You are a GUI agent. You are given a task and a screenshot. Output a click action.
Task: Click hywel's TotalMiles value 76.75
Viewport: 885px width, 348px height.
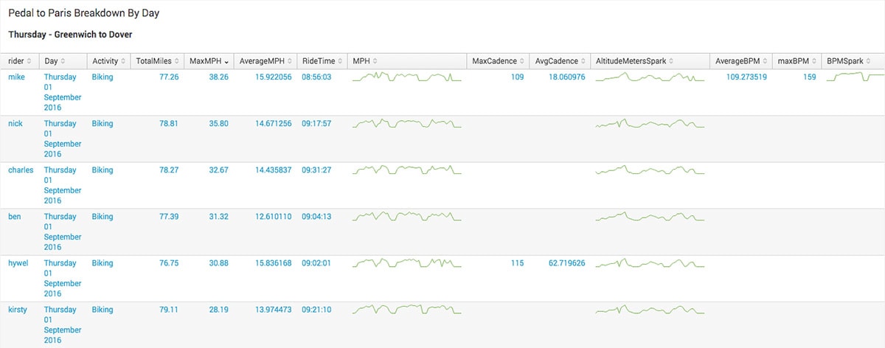pyautogui.click(x=169, y=262)
